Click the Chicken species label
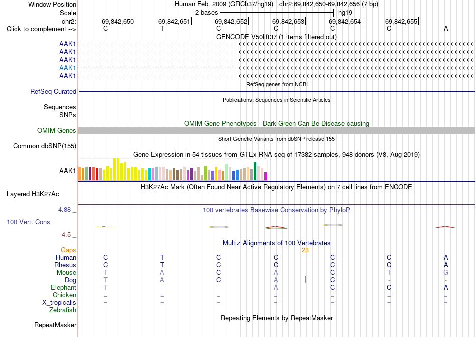Screen dimensions: 476x337 [64, 295]
